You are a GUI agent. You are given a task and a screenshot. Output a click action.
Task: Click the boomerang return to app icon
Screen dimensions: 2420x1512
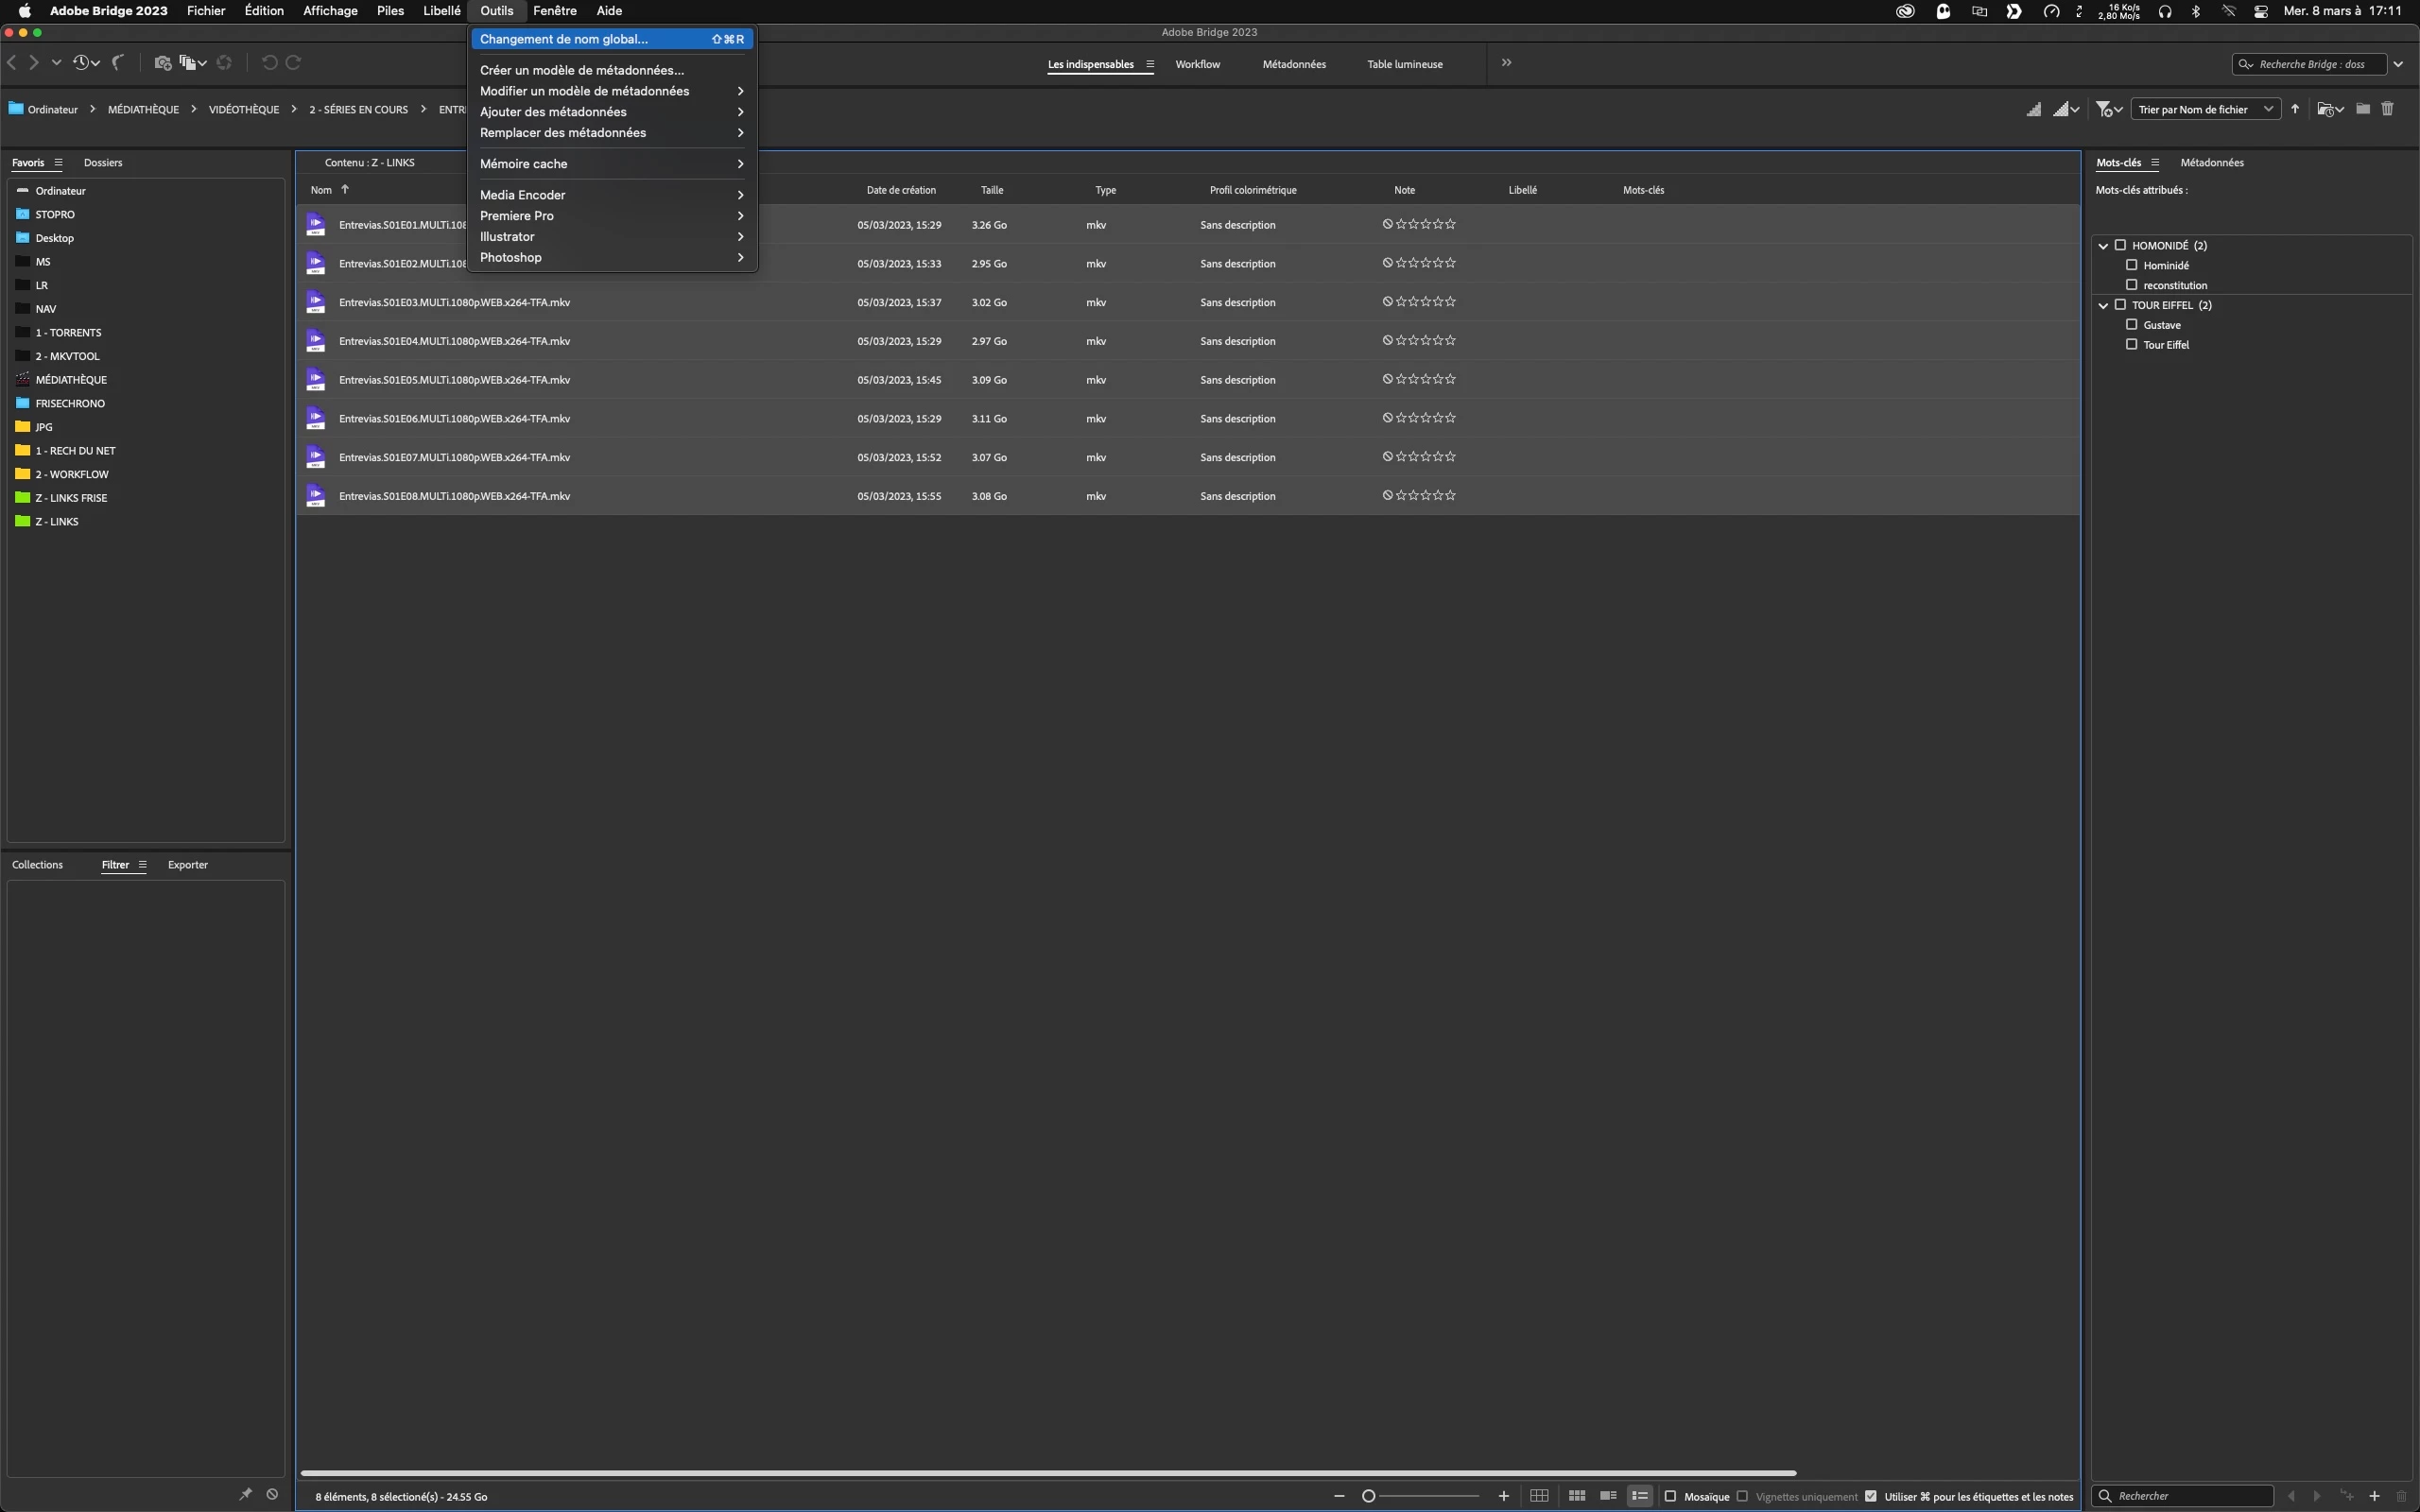click(x=118, y=63)
